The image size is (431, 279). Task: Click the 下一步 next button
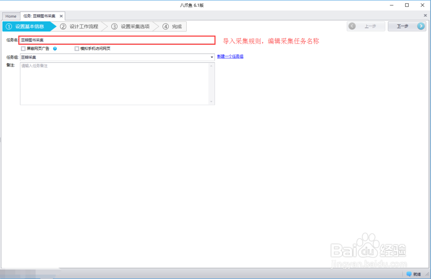407,26
